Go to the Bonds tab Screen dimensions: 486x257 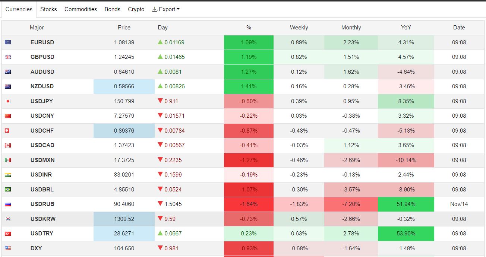point(112,9)
